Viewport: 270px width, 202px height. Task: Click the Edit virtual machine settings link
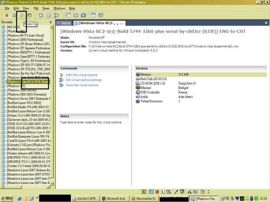coord(84,80)
